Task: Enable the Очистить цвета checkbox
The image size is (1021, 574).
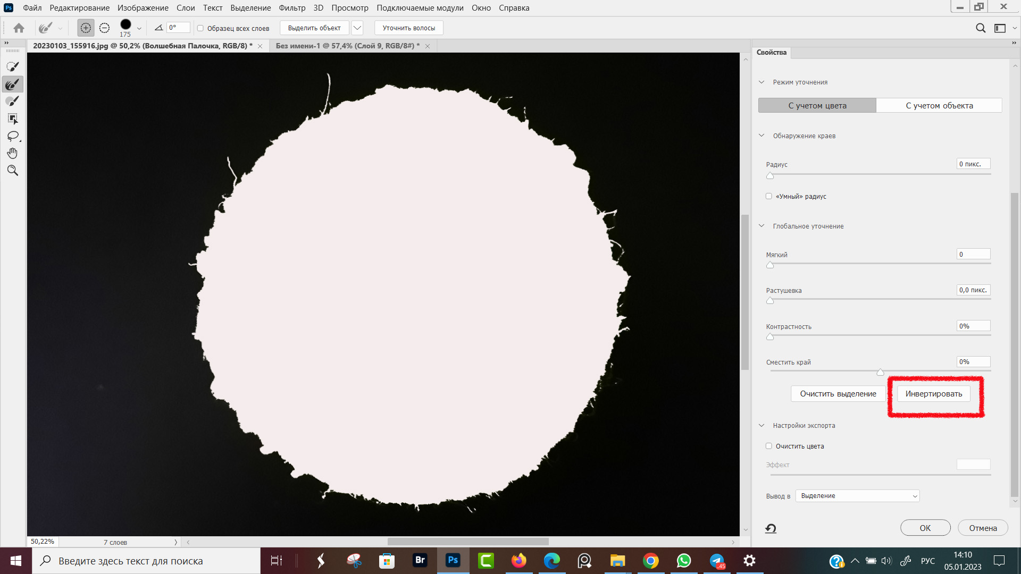Action: (x=768, y=446)
